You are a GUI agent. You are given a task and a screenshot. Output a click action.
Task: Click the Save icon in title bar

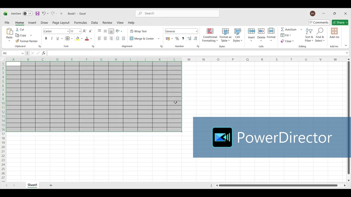[x=38, y=13]
